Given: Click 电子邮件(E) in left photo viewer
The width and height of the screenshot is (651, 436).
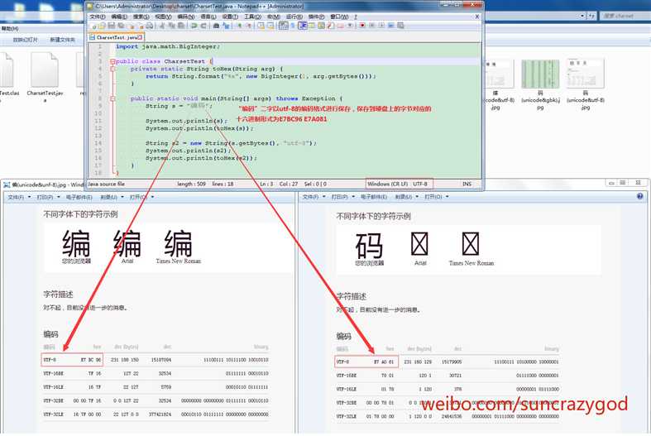Looking at the screenshot, I should [x=79, y=197].
